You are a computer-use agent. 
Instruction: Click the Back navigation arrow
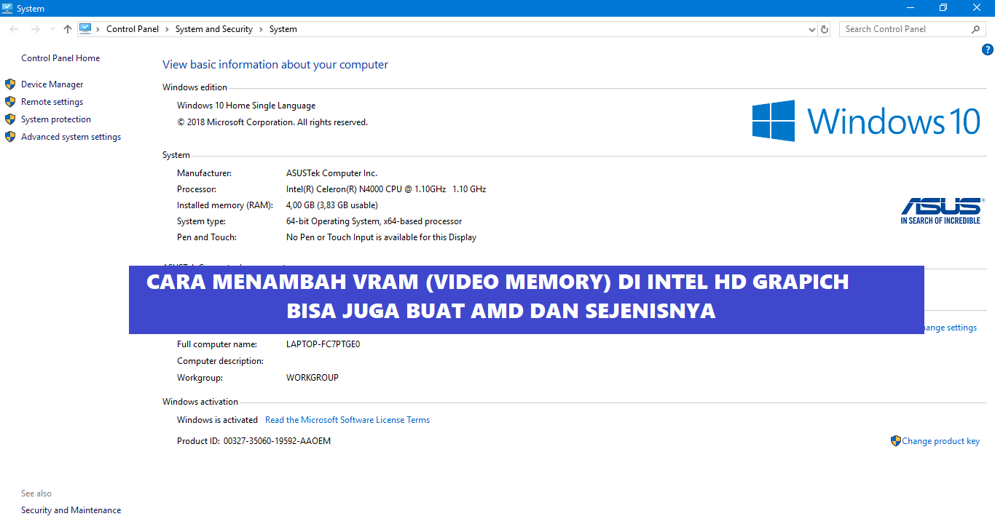[15, 29]
